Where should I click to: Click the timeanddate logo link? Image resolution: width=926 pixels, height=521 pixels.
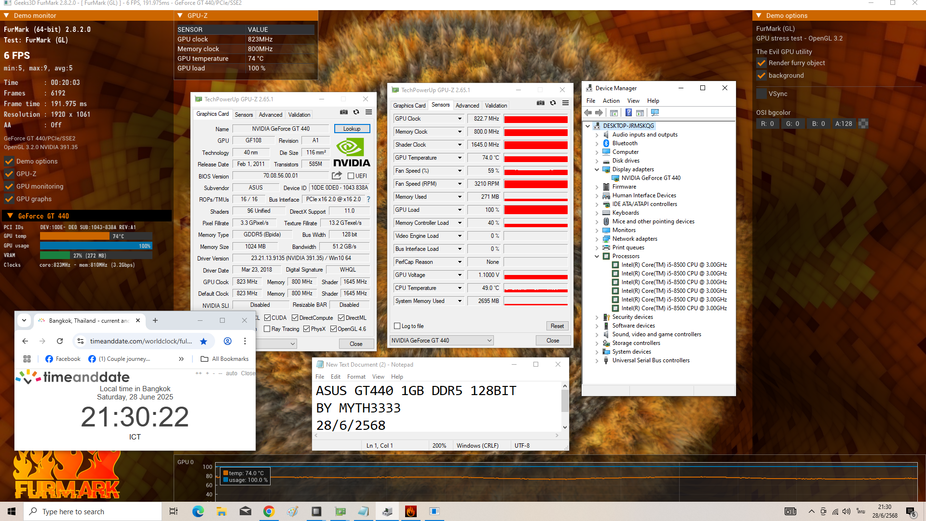[73, 377]
